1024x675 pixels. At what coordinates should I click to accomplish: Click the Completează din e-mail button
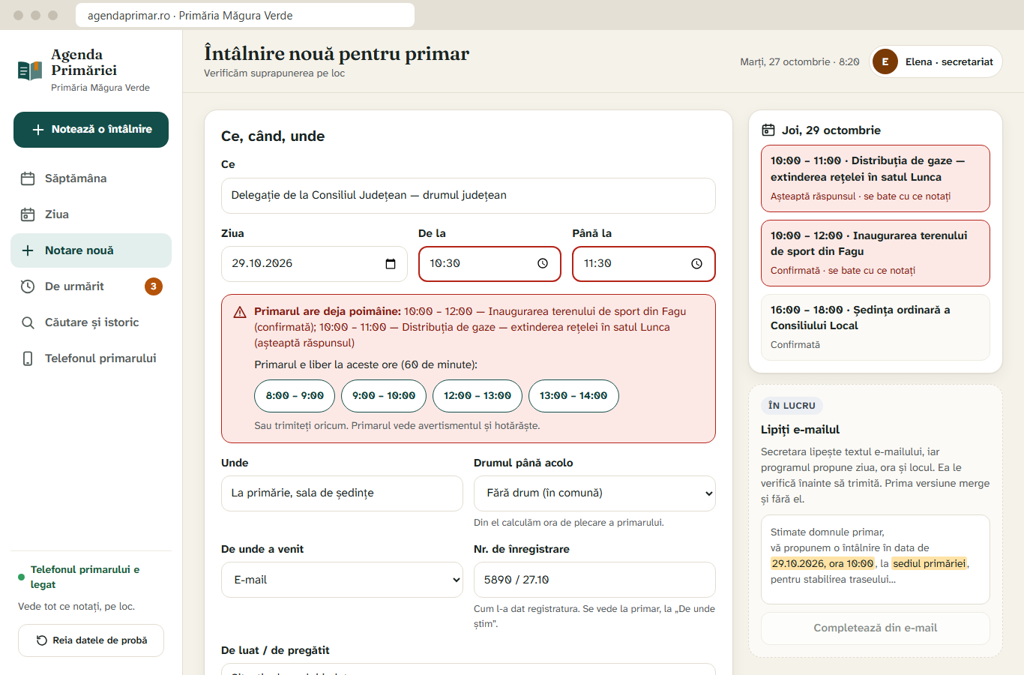(x=876, y=628)
